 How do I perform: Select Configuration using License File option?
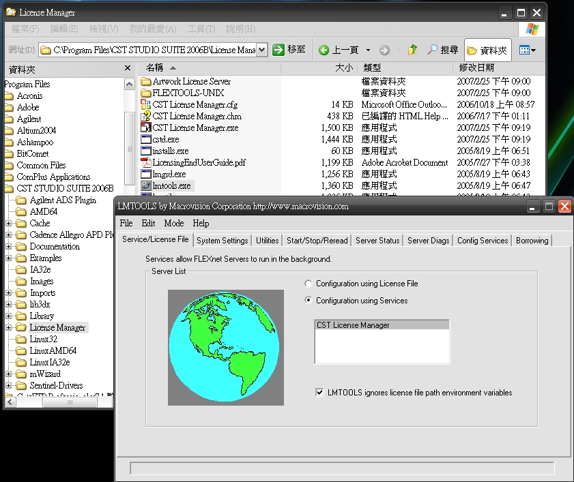click(x=308, y=284)
